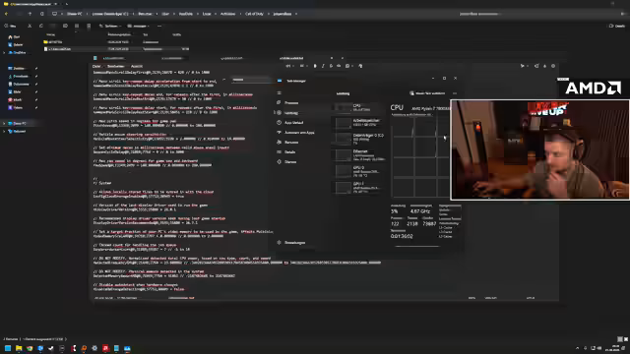This screenshot has height=354, width=630.
Task: Apply bold formatting in Notepad toolbar
Action: coord(315,66)
